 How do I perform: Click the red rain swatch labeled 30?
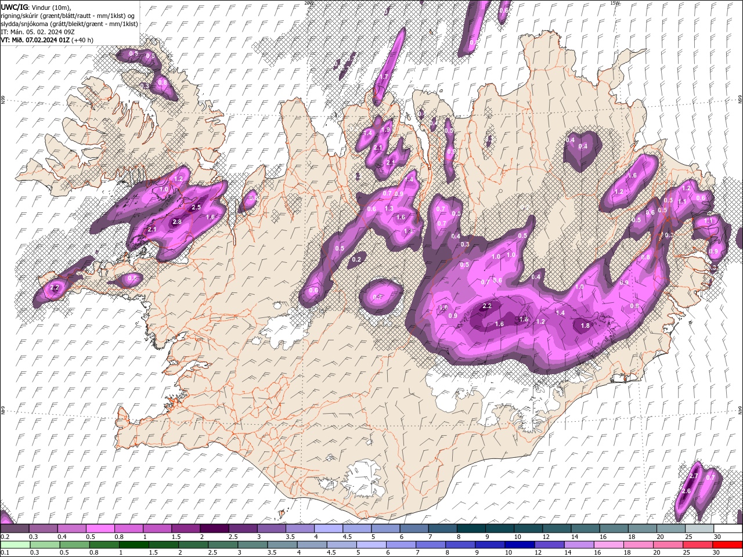tap(727, 545)
